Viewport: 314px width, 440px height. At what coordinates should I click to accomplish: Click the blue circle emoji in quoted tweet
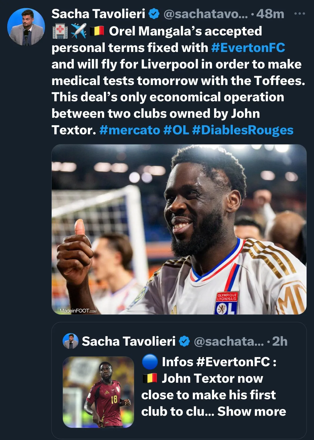point(150,362)
